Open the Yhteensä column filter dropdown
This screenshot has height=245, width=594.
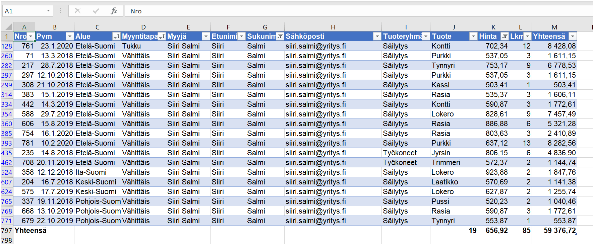pos(573,36)
